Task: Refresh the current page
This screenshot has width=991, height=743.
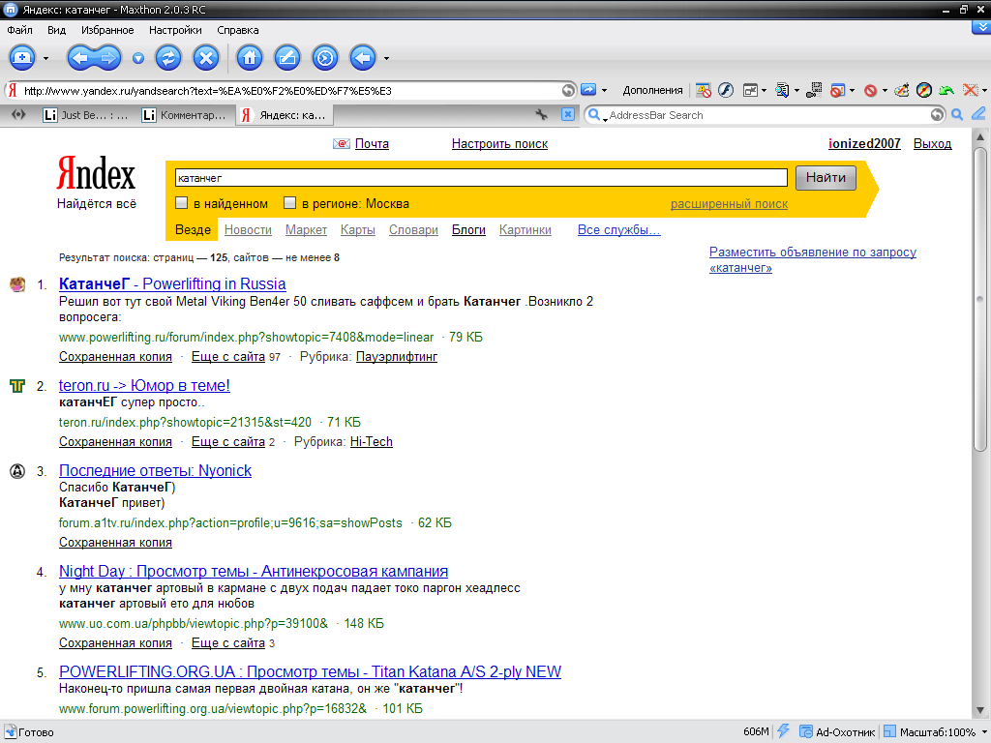Action: (x=168, y=58)
